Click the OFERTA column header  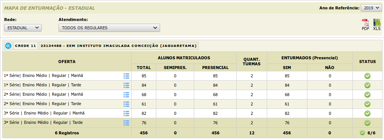point(67,62)
